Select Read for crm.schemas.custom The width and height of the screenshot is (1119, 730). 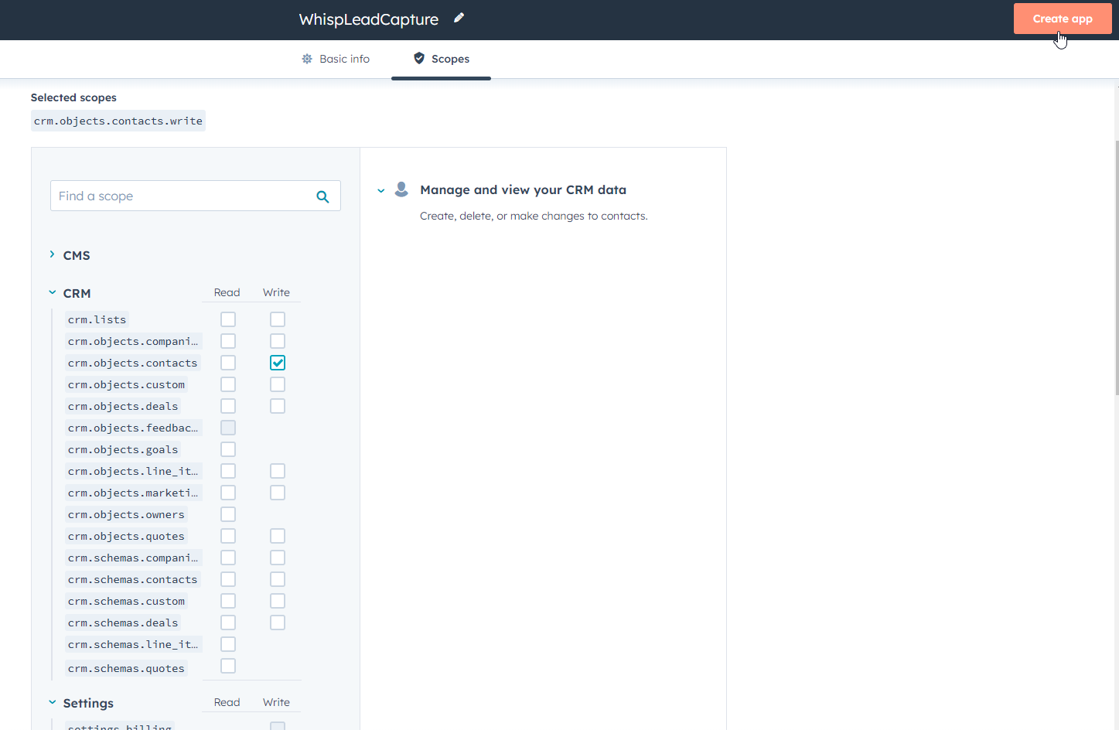(228, 601)
